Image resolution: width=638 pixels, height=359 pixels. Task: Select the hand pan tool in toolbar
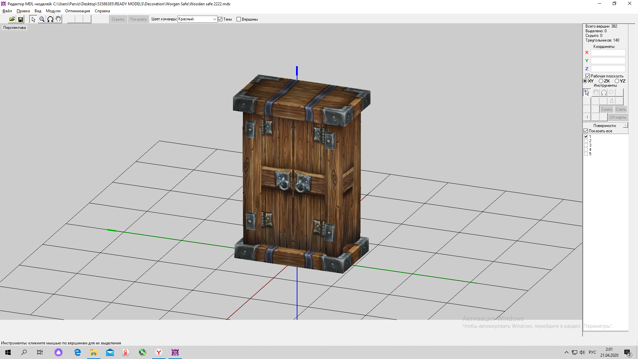coord(58,19)
